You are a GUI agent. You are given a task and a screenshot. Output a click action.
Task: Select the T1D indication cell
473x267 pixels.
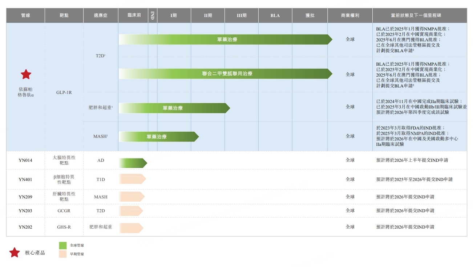point(101,179)
